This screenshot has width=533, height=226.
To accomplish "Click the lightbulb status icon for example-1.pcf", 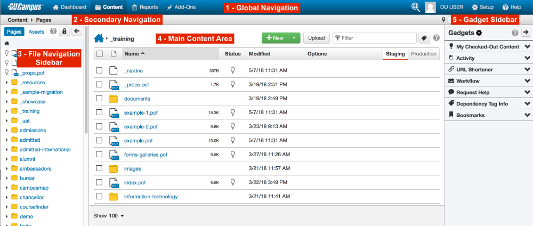I will pos(232,112).
